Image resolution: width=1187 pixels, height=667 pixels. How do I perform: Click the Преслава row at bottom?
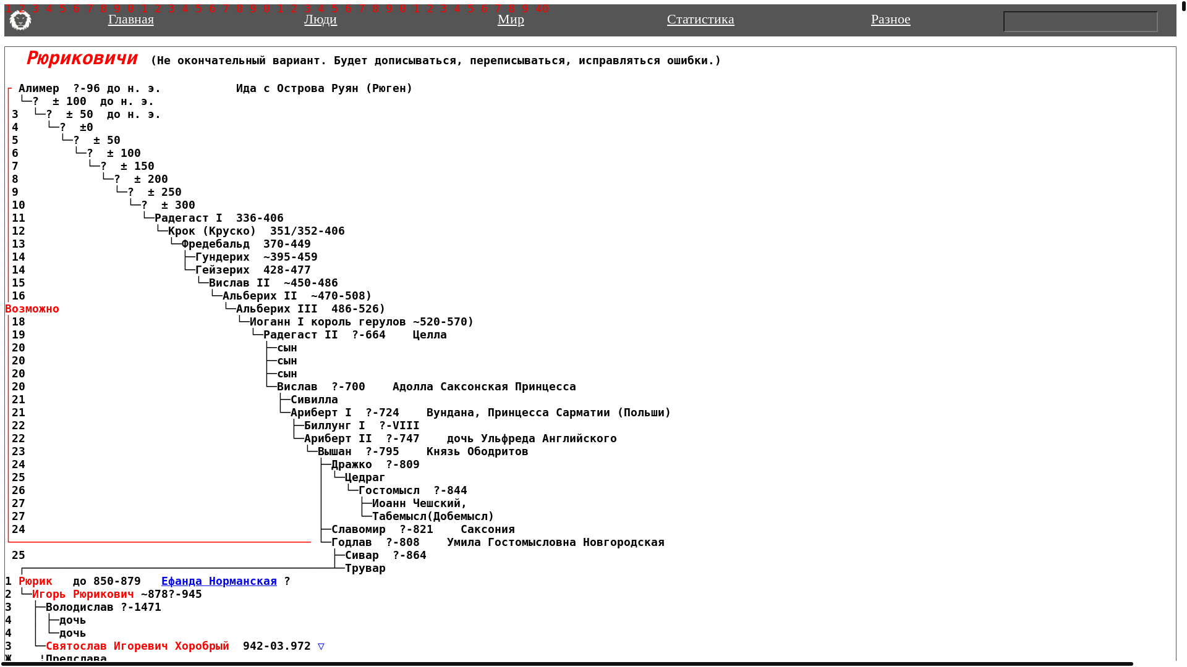[x=76, y=658]
